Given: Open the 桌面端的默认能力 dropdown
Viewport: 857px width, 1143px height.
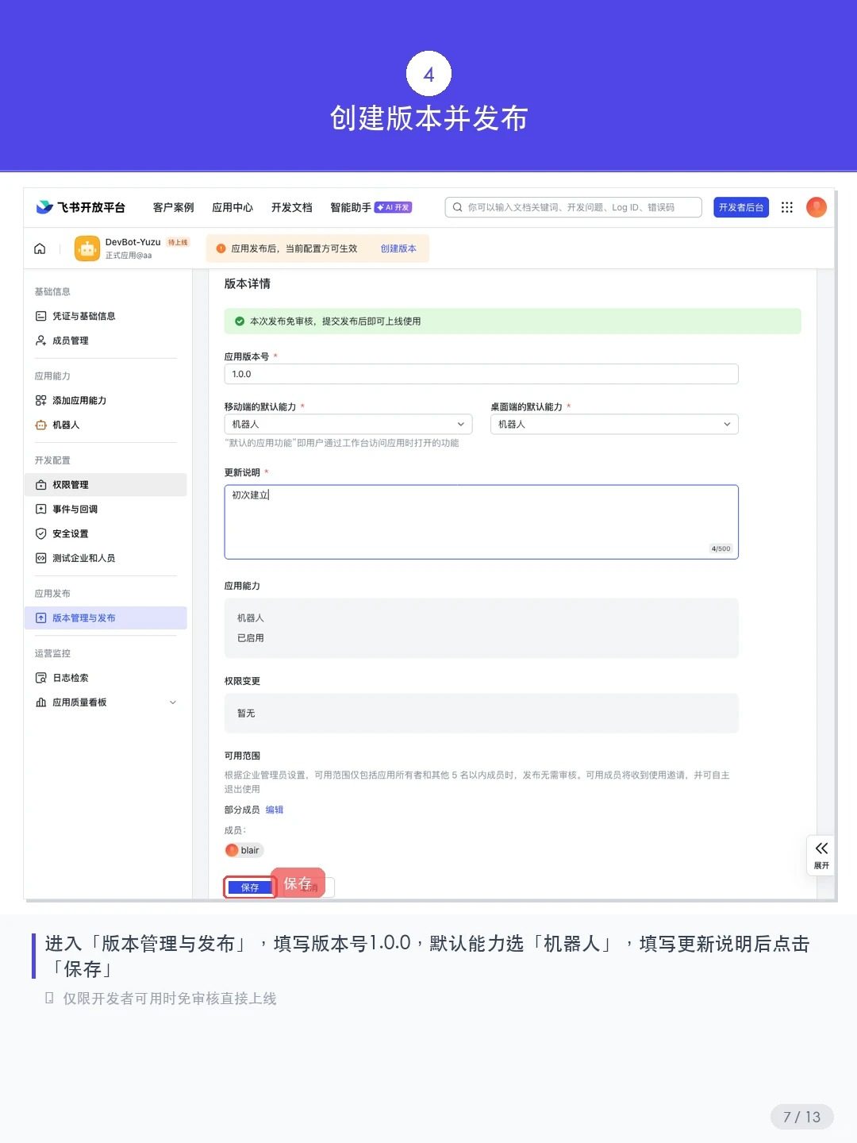Looking at the screenshot, I should click(x=614, y=425).
